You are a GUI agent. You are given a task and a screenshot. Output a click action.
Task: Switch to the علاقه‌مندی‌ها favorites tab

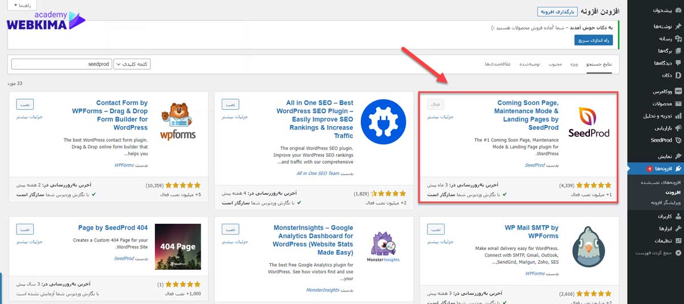pos(498,64)
